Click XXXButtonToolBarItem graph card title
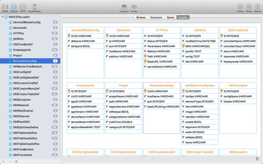The width and height of the screenshot is (263, 164). (200, 86)
